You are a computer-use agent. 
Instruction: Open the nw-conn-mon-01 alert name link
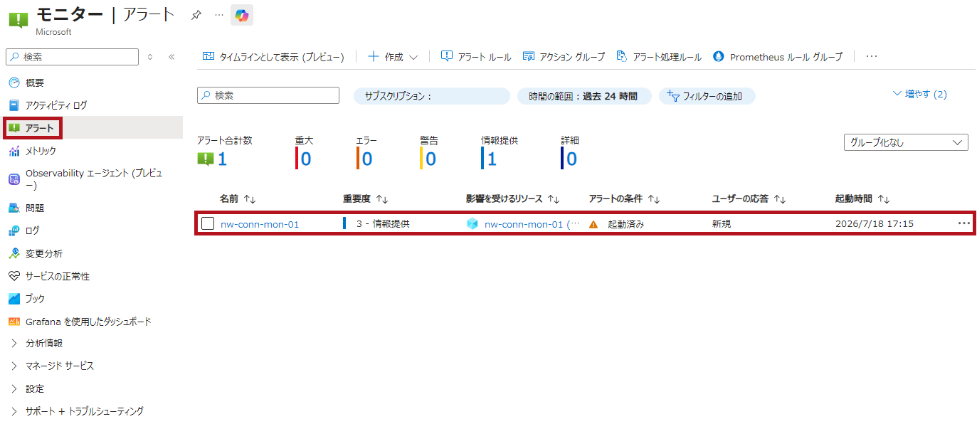pyautogui.click(x=260, y=224)
